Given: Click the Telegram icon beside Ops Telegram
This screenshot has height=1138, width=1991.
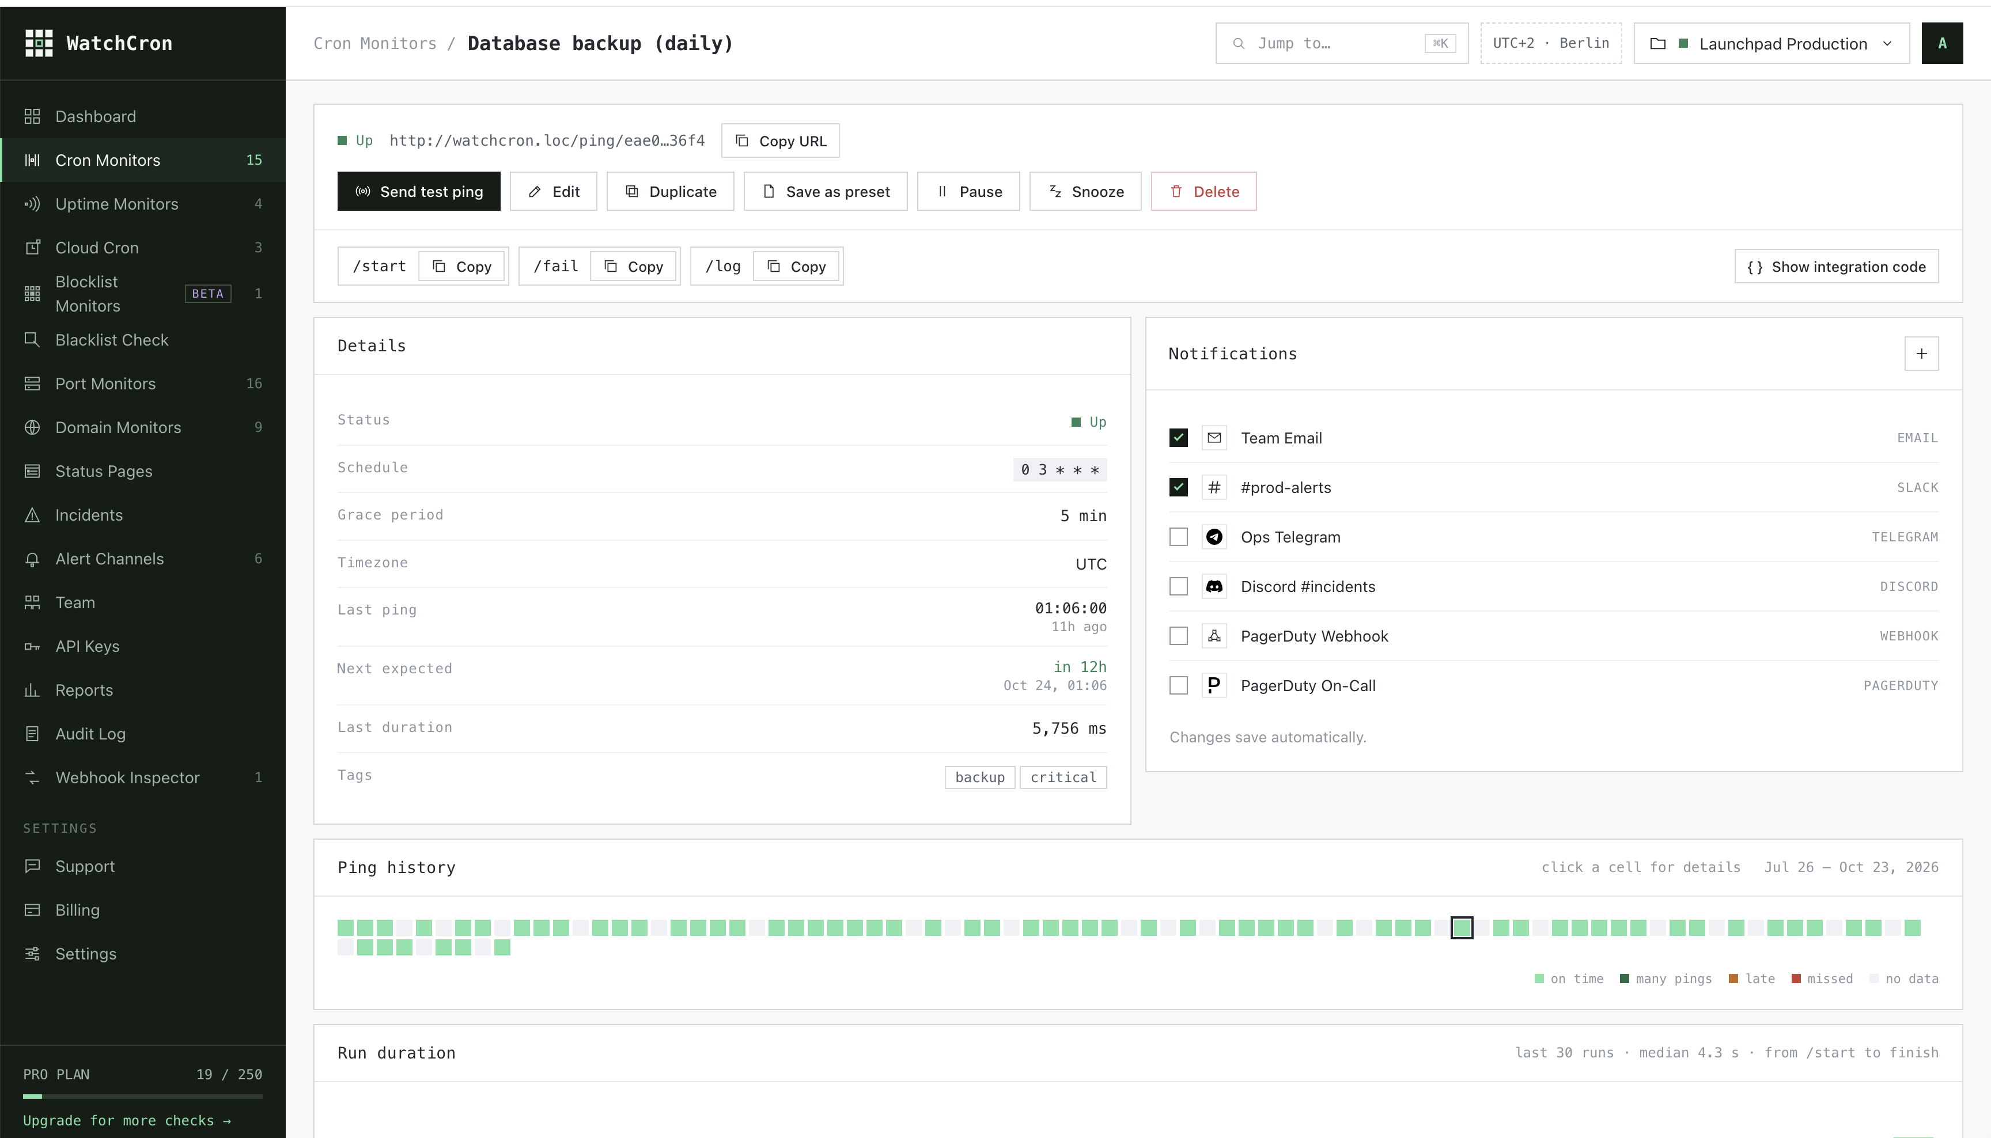Looking at the screenshot, I should [x=1214, y=537].
